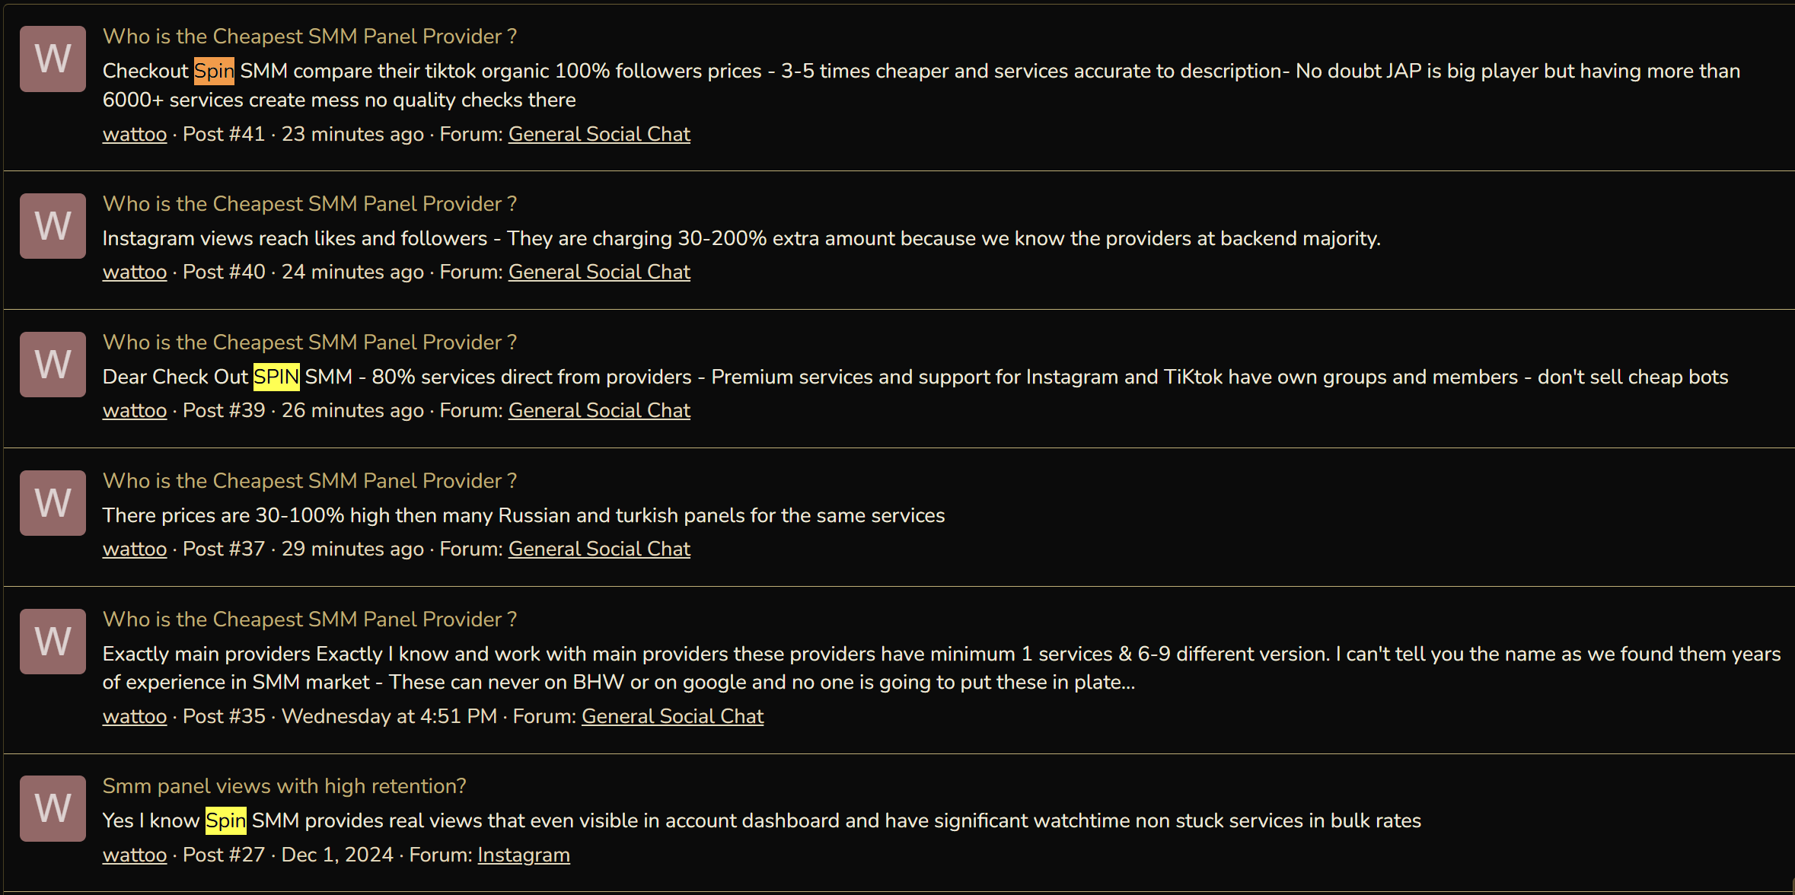Open thread title above Post #41
The image size is (1795, 895).
tap(310, 37)
